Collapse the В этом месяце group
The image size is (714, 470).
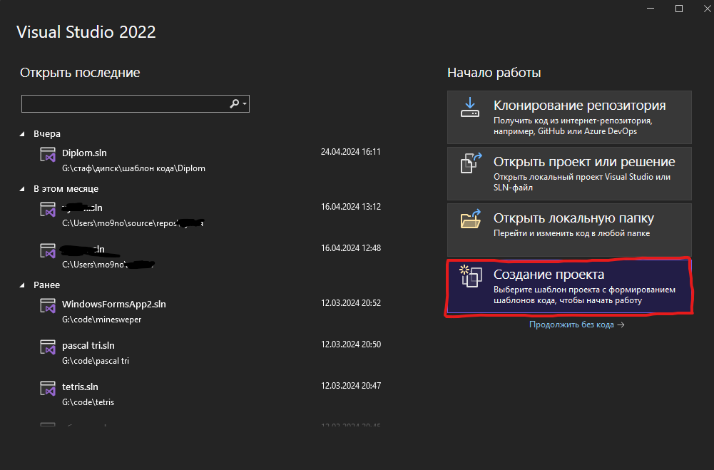(22, 188)
